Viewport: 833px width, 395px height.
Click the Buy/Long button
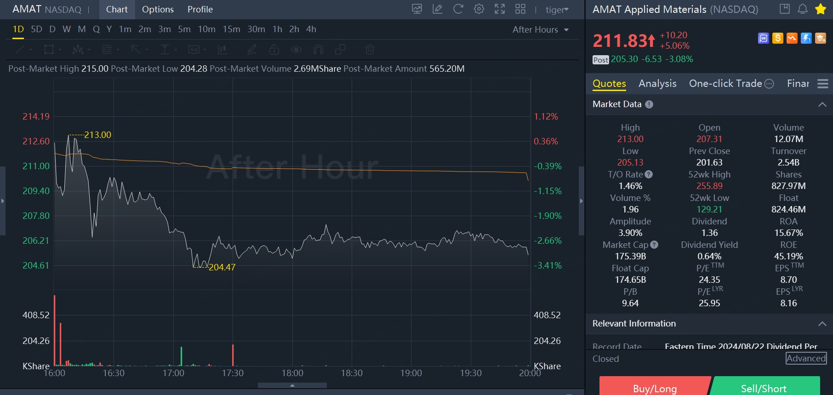pos(655,386)
